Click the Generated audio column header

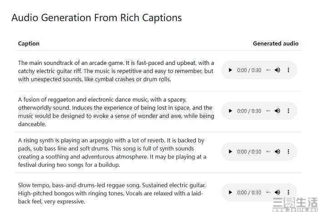pos(276,44)
